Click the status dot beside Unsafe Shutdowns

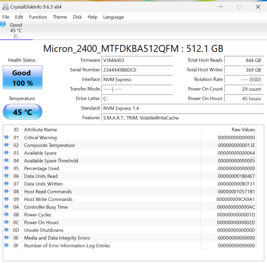[6, 230]
